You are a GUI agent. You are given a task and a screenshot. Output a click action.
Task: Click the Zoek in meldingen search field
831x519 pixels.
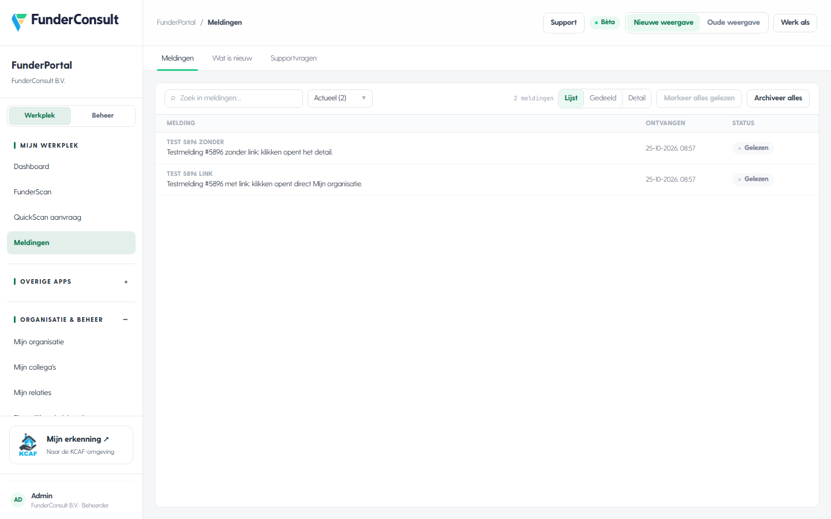(x=234, y=98)
